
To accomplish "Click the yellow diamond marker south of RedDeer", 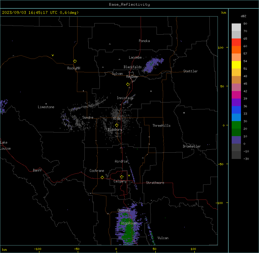I will pos(128,84).
